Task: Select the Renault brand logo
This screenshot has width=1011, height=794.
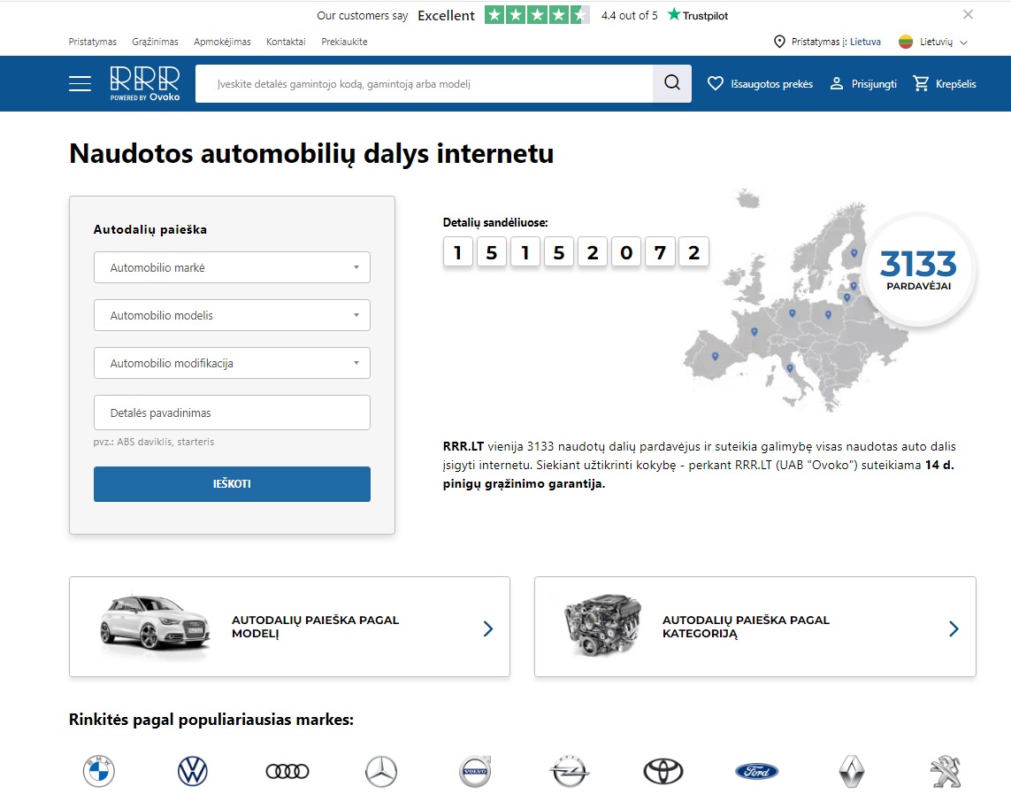Action: [x=851, y=771]
